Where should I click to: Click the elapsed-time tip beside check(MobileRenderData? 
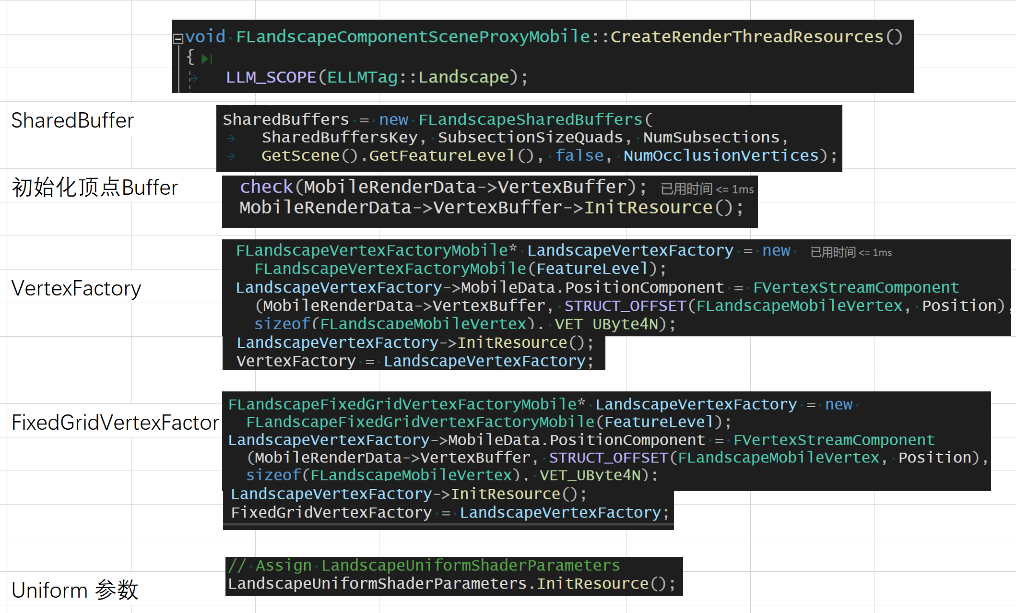click(x=707, y=189)
